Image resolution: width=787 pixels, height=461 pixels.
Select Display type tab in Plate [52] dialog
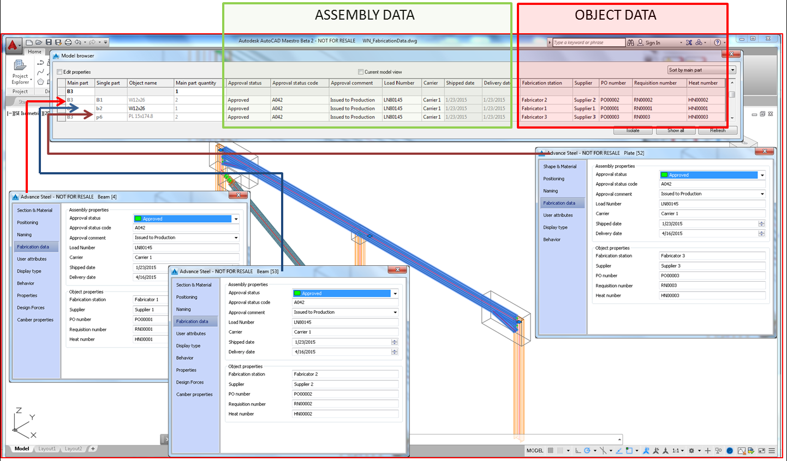(x=556, y=228)
